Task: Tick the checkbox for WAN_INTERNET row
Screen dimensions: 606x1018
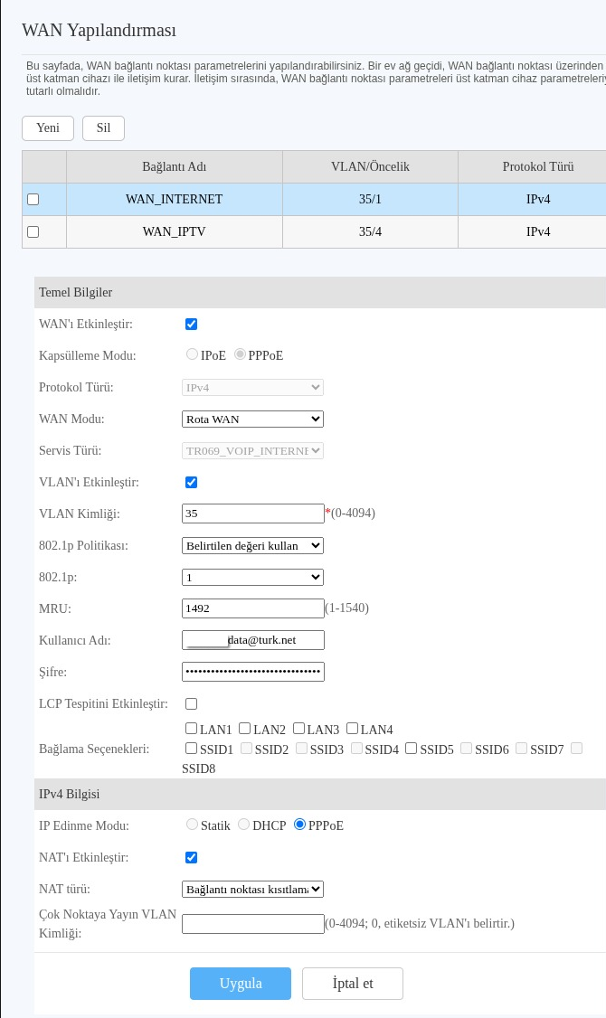Action: coord(33,199)
